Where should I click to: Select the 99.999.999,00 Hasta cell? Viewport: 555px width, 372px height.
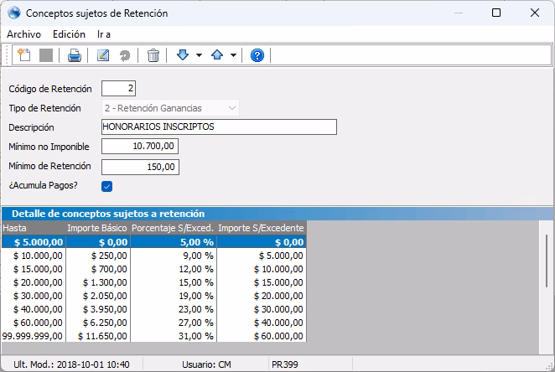pos(34,336)
